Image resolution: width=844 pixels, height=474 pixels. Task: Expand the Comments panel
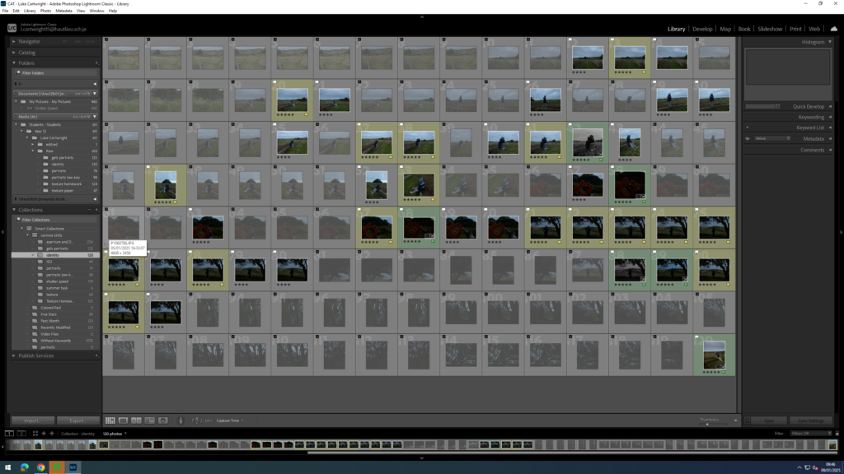click(830, 150)
